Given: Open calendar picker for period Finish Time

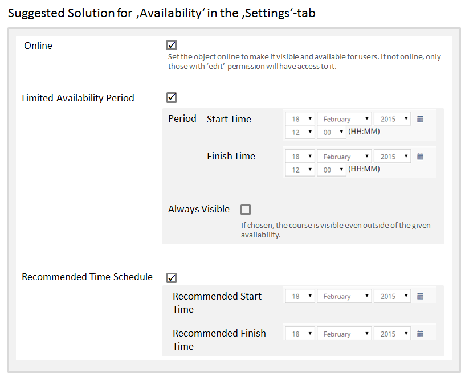Looking at the screenshot, I should (421, 157).
